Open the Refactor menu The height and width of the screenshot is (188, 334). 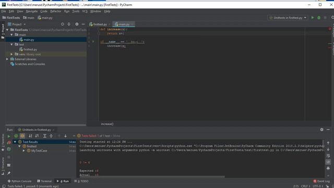tap(56, 11)
